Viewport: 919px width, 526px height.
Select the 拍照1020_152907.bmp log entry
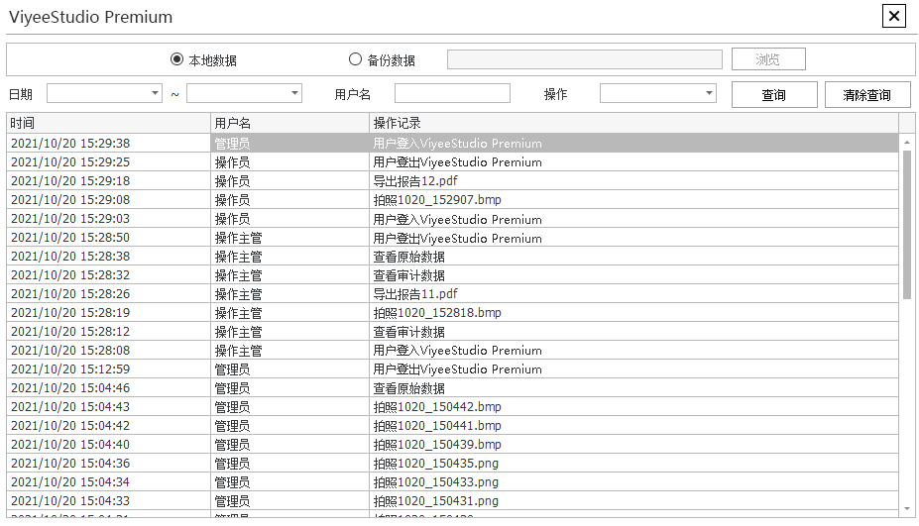tap(437, 200)
